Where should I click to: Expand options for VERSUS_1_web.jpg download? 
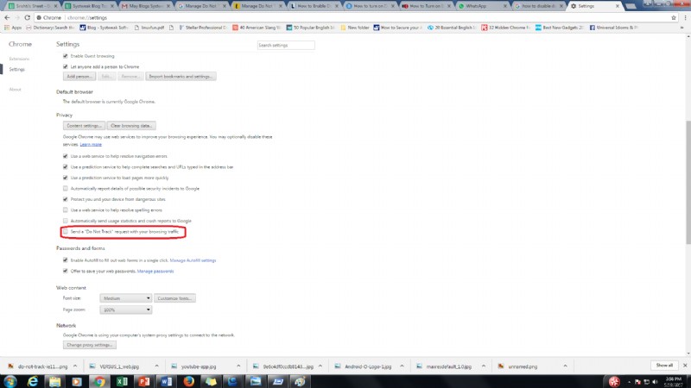point(156,366)
